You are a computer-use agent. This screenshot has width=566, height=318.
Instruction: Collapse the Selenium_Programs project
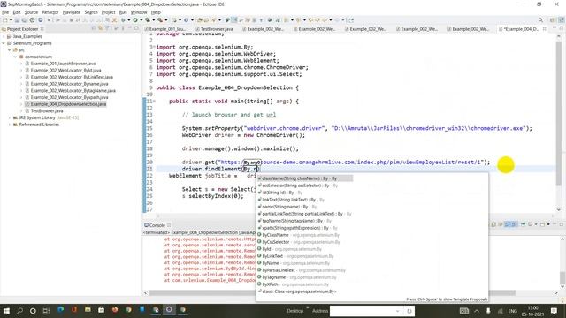pos(4,43)
